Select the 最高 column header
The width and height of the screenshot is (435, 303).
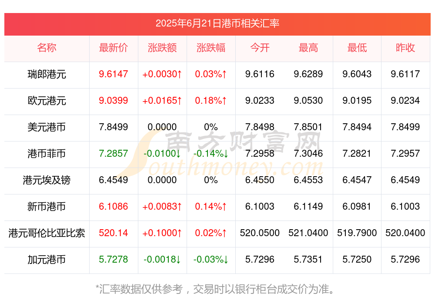point(308,48)
